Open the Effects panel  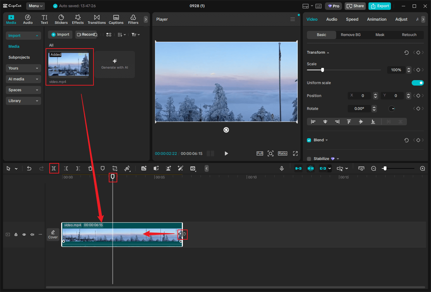pos(77,20)
